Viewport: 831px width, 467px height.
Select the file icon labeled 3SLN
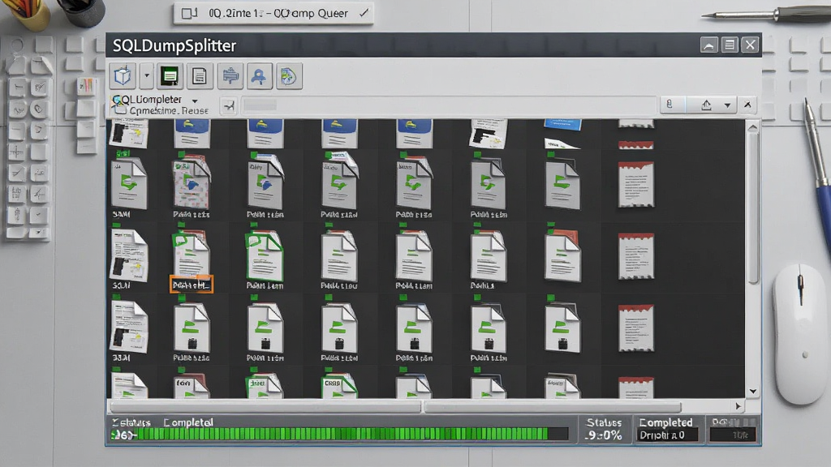pyautogui.click(x=129, y=255)
